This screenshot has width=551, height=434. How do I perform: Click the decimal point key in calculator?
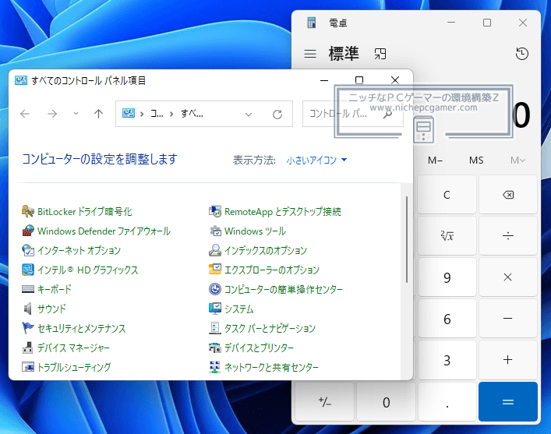click(x=447, y=402)
